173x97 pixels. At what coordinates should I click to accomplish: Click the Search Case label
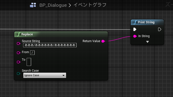pos(30,71)
